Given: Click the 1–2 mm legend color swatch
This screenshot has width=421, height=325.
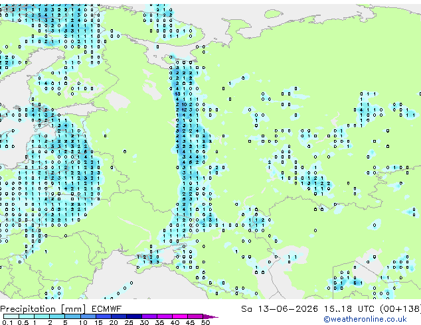Looking at the screenshot, I should pyautogui.click(x=42, y=316).
